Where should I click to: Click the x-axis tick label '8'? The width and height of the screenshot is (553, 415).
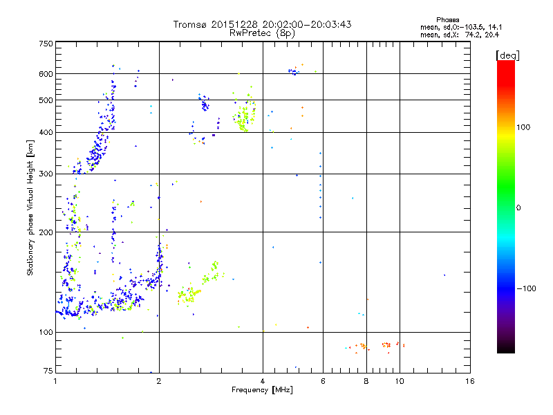(366, 381)
